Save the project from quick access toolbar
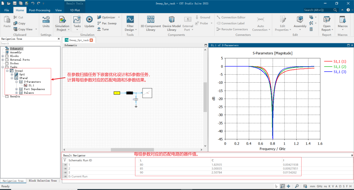 15,3
